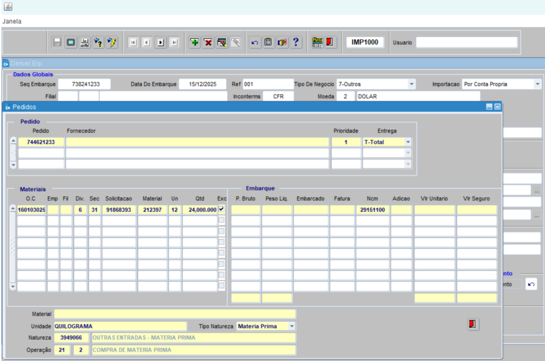Open the Janela menu

[12, 21]
